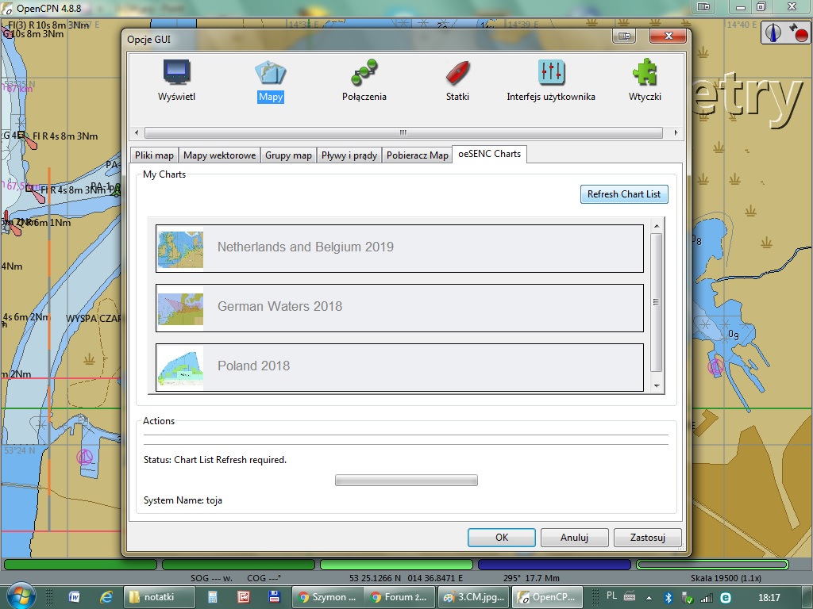Confirm the dialog with OK

tap(502, 538)
